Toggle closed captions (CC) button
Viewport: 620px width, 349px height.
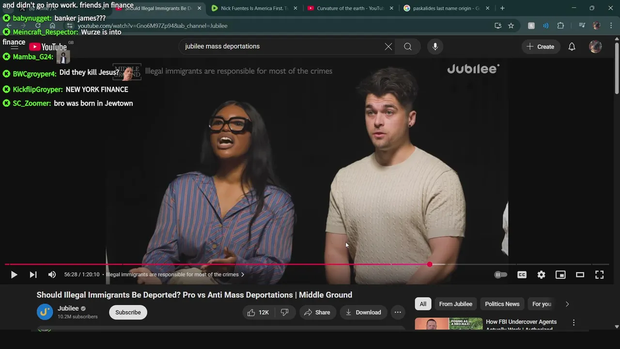(522, 275)
